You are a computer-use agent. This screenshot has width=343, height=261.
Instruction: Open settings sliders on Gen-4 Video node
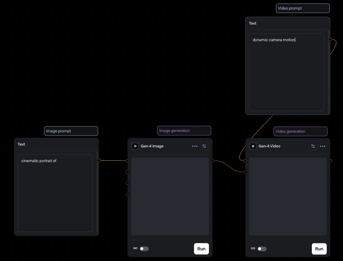point(313,146)
